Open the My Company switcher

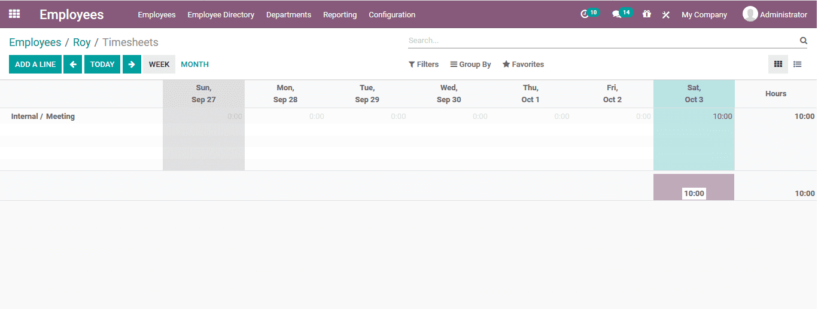tap(704, 14)
